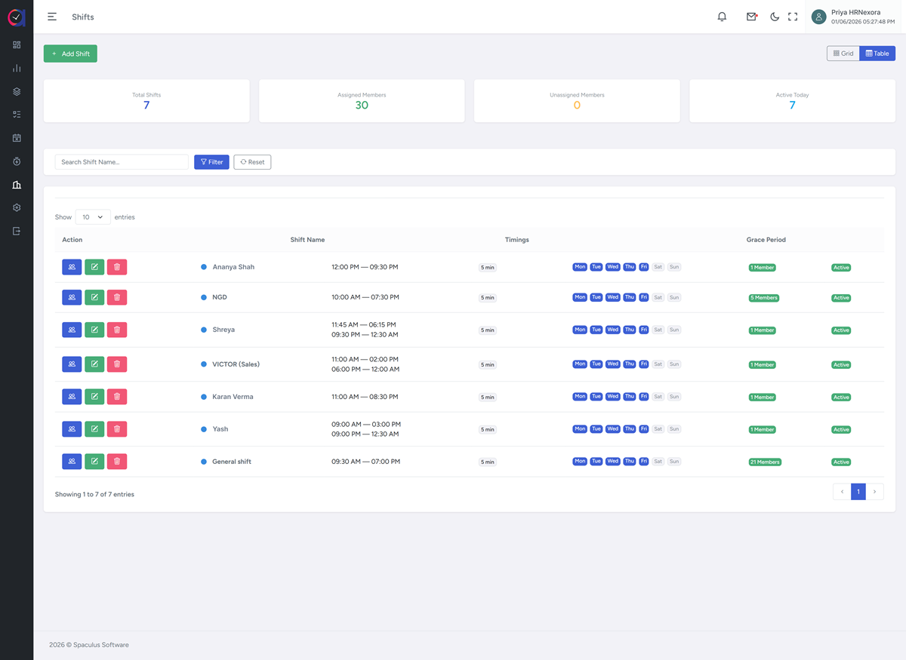
Task: Switch to Grid view
Action: pyautogui.click(x=843, y=54)
